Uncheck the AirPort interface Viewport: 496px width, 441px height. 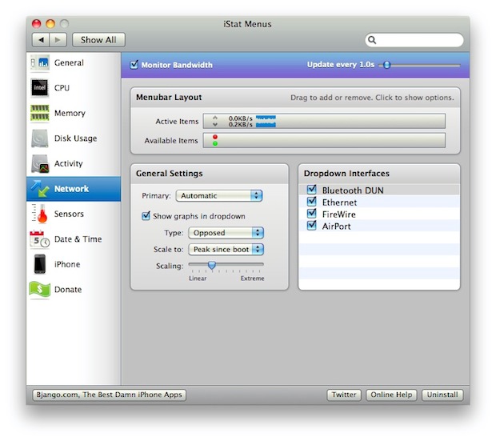[311, 226]
